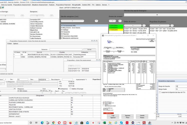
Task: Open the red gift app taskbar icon
Action: 93,122
